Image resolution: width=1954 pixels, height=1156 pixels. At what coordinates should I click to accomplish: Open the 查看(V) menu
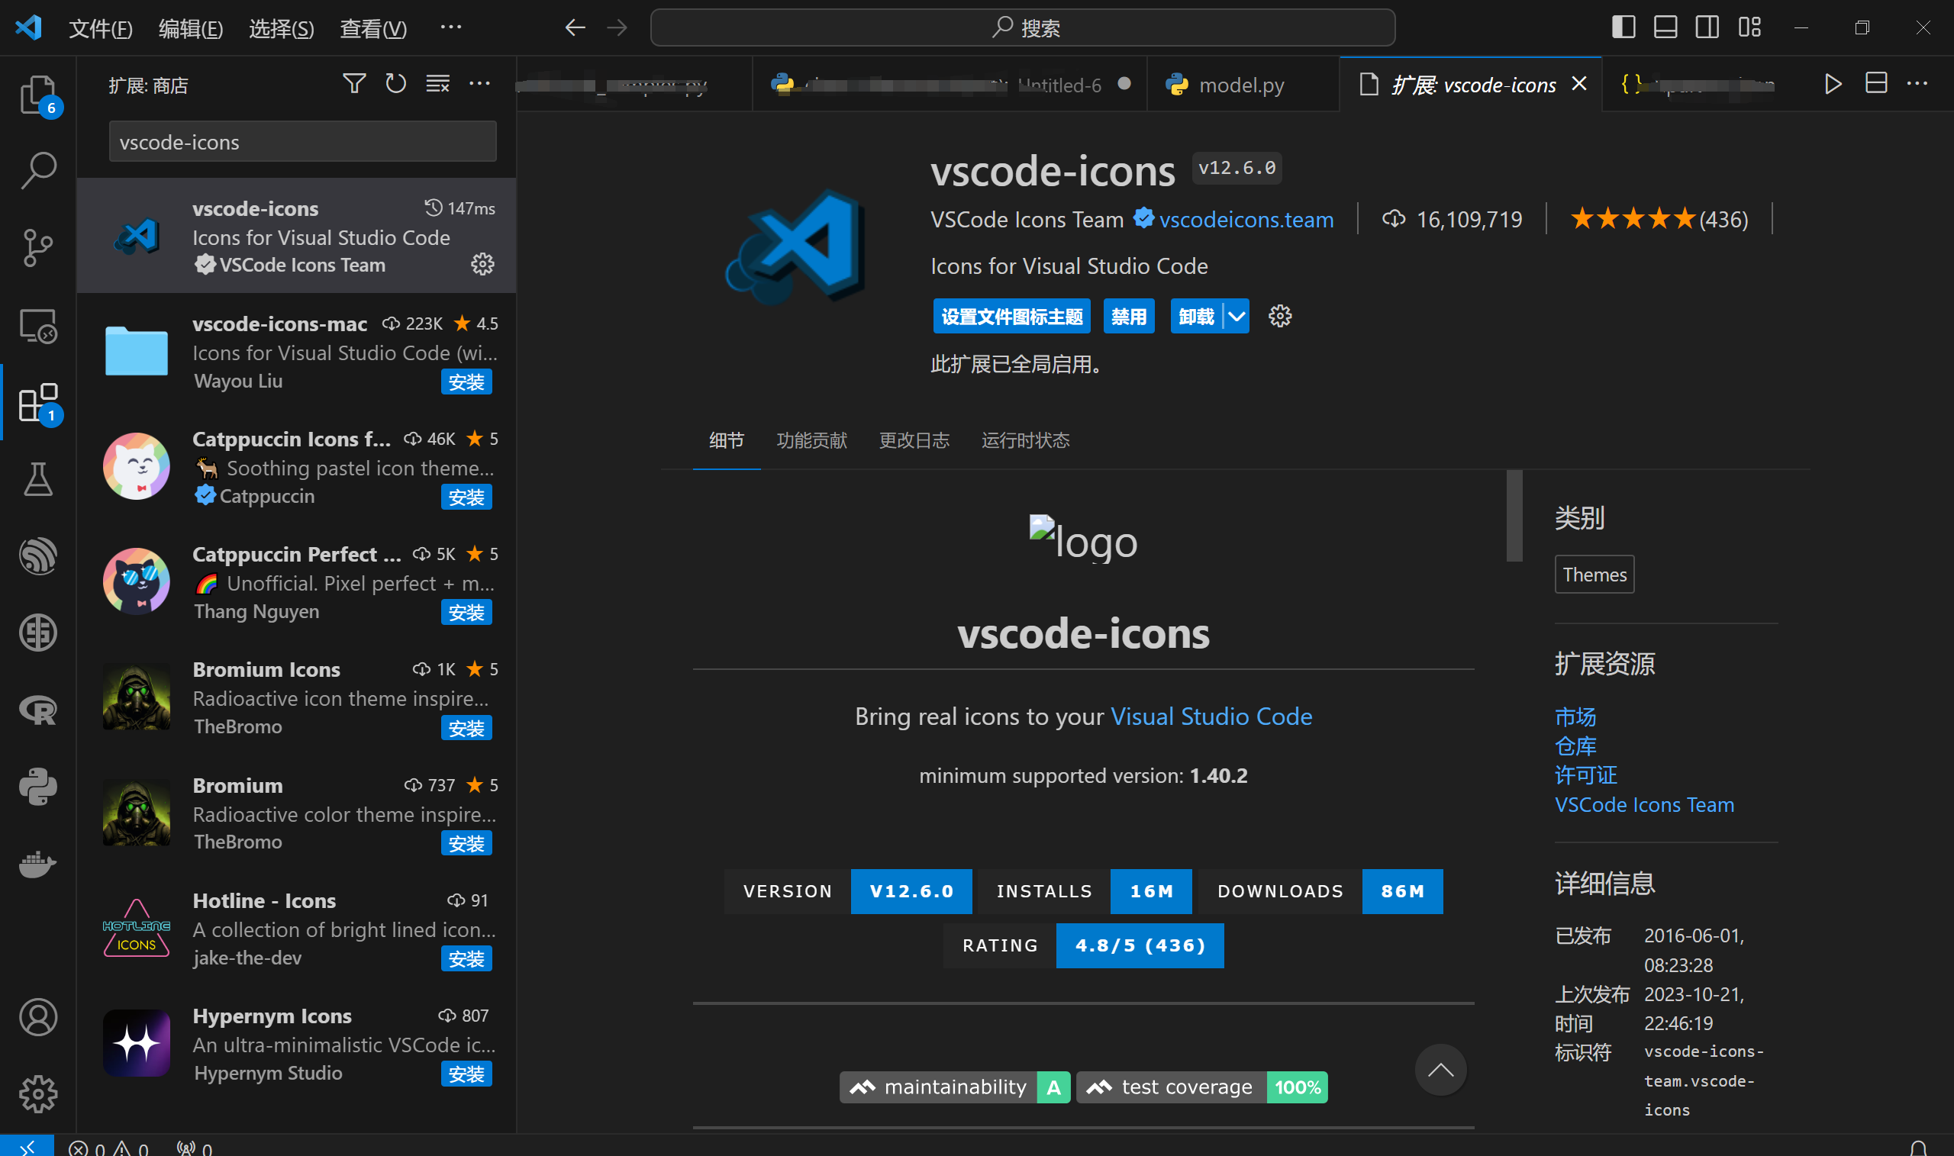(x=373, y=29)
